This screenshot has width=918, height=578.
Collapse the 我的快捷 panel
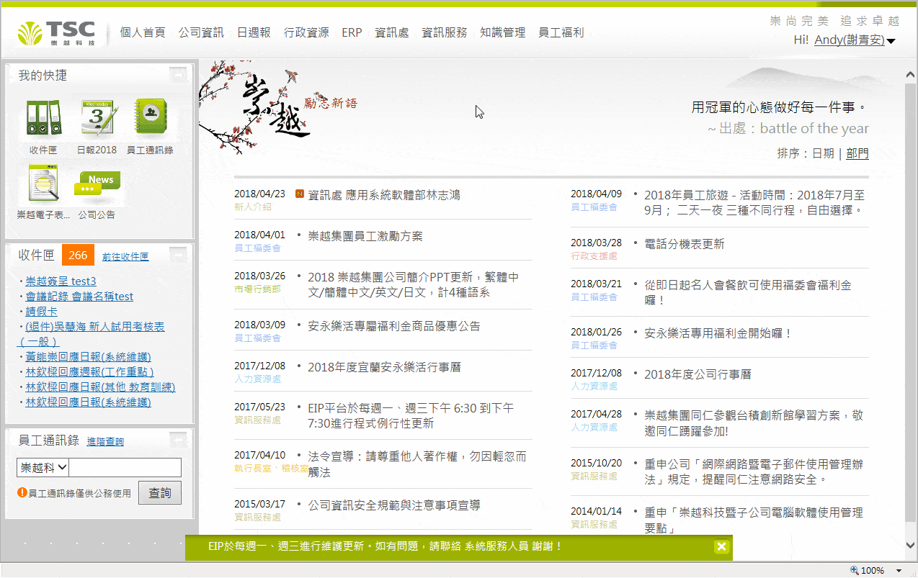tap(179, 74)
